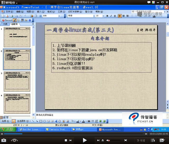Click the 3-D Style green cube icon
The width and height of the screenshot is (169, 144).
pyautogui.click(x=104, y=121)
